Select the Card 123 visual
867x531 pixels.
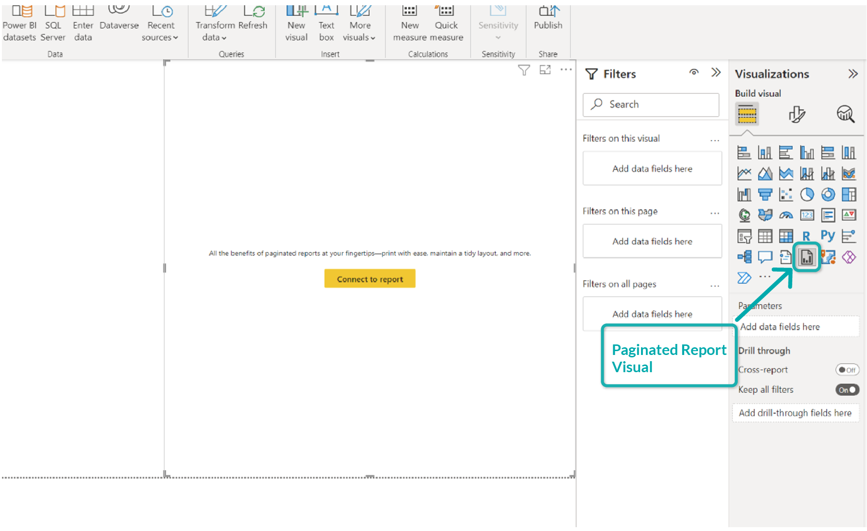pyautogui.click(x=807, y=215)
